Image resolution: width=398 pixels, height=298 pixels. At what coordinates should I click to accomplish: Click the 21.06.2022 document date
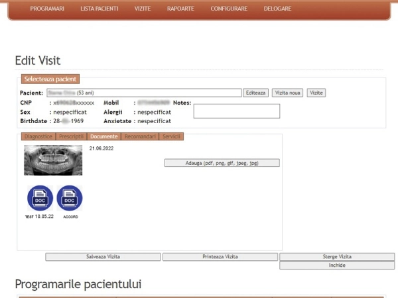pos(101,148)
